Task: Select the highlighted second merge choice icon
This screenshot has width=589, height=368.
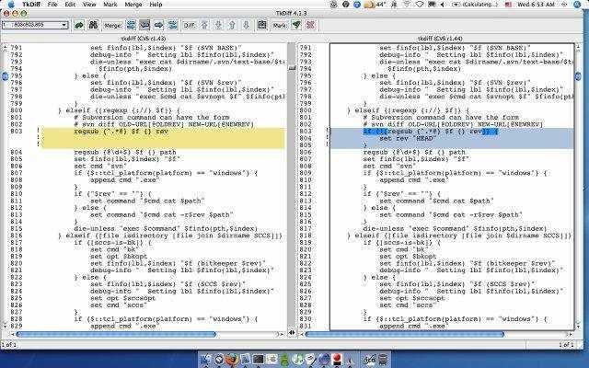Action: pos(144,25)
